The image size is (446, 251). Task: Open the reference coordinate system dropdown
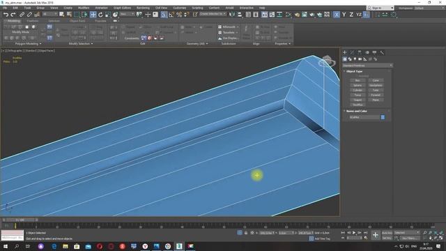pyautogui.click(x=127, y=14)
